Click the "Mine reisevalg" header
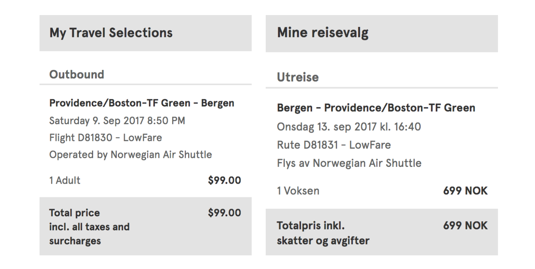Viewport: 535px width, 269px height. pyautogui.click(x=323, y=33)
